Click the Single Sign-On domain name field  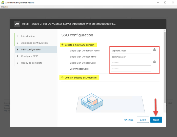click(x=131, y=51)
